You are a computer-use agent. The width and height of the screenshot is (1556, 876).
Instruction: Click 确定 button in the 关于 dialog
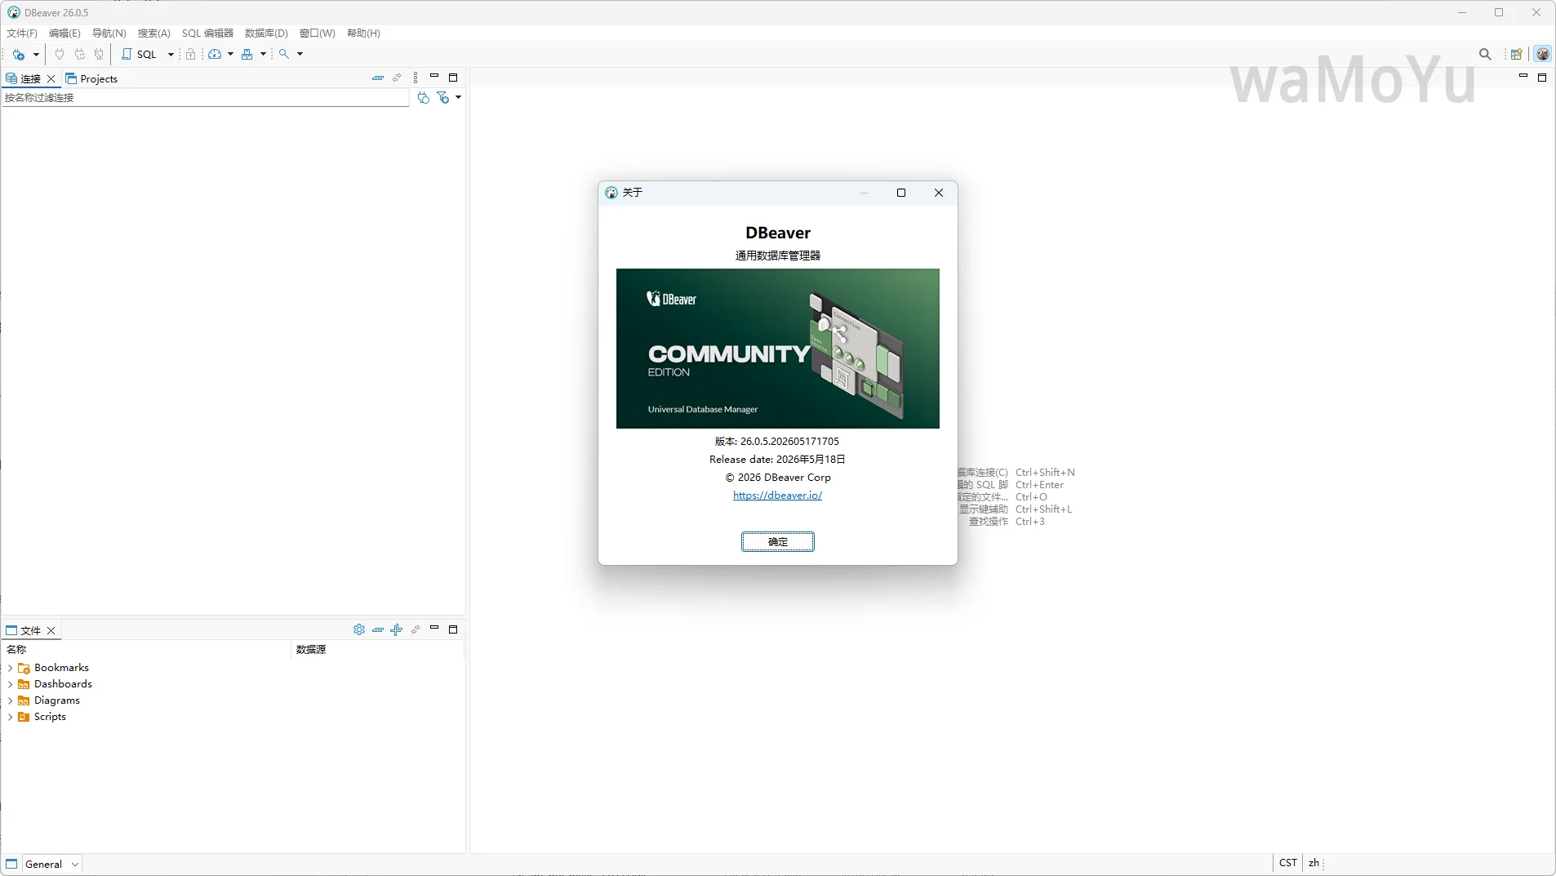click(x=778, y=542)
